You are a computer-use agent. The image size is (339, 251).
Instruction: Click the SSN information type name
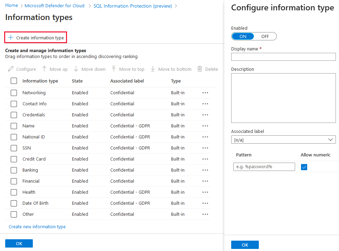(27, 148)
